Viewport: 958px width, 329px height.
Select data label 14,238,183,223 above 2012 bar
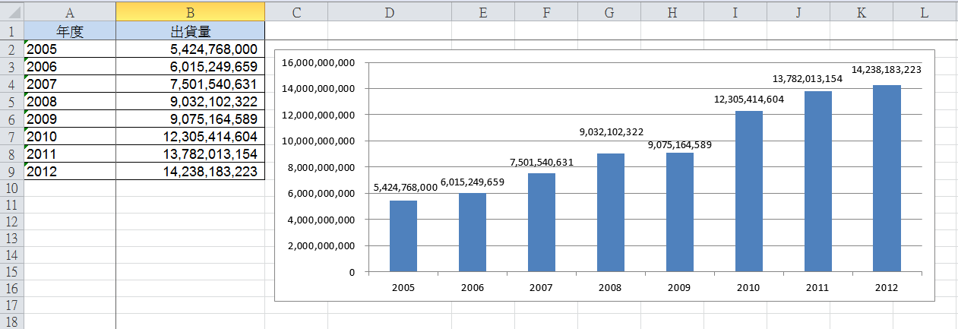[x=887, y=69]
